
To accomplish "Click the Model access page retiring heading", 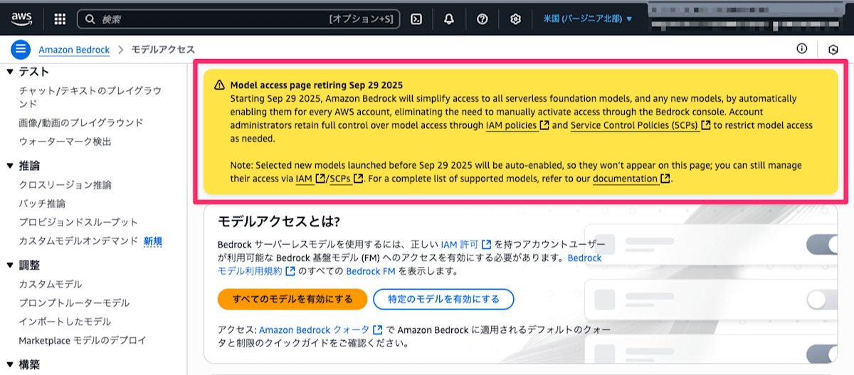I will tap(317, 85).
